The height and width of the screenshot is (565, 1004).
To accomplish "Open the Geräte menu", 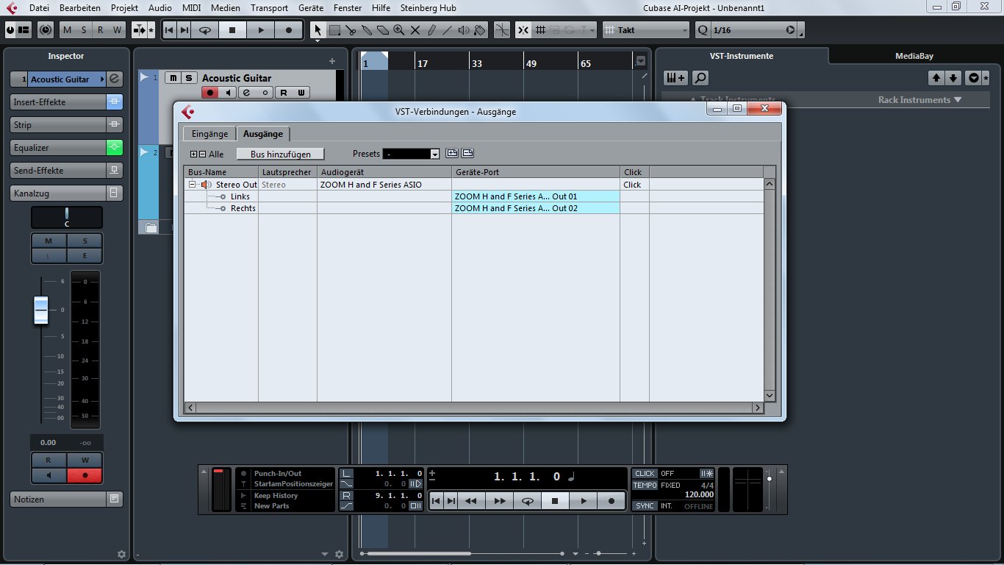I will (x=311, y=7).
